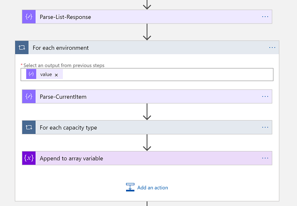Expand the Parse-CurrentItem action card
Image resolution: width=297 pixels, height=206 pixels.
139,97
